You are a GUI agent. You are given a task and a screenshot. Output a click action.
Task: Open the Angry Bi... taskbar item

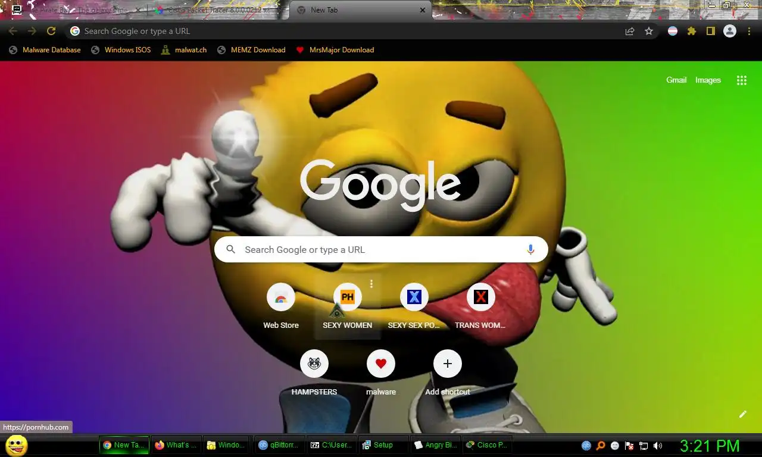[x=435, y=445]
